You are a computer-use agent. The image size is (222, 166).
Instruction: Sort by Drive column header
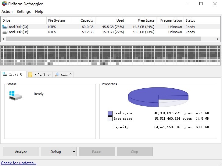pyautogui.click(x=24, y=20)
